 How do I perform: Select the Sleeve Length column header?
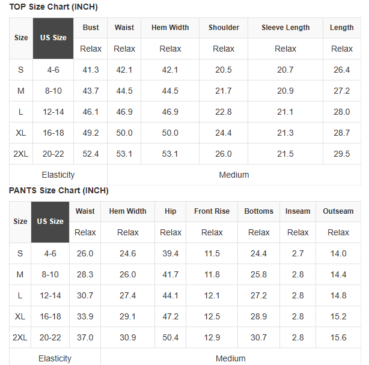pyautogui.click(x=285, y=28)
